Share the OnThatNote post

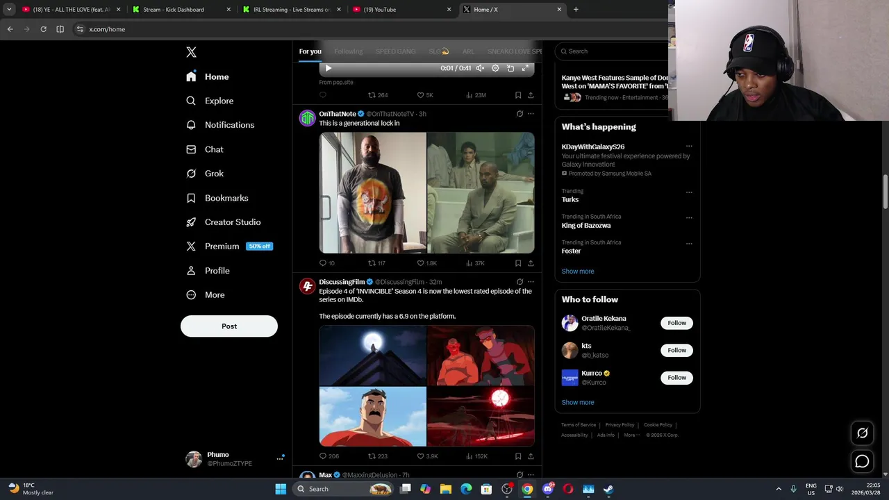tap(531, 263)
